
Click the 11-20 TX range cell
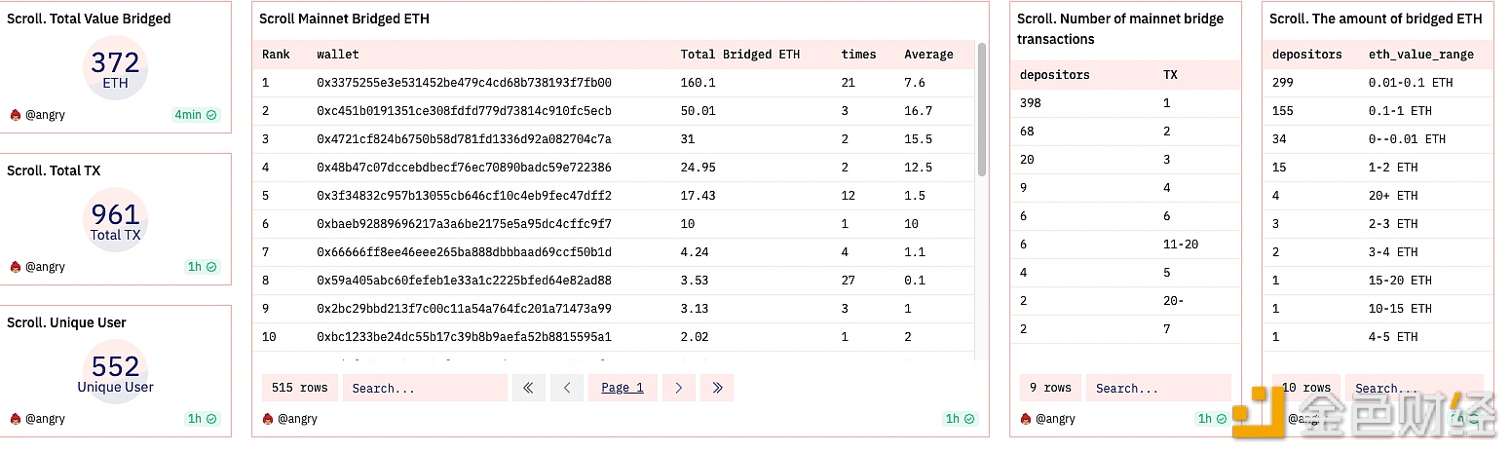coord(1181,245)
